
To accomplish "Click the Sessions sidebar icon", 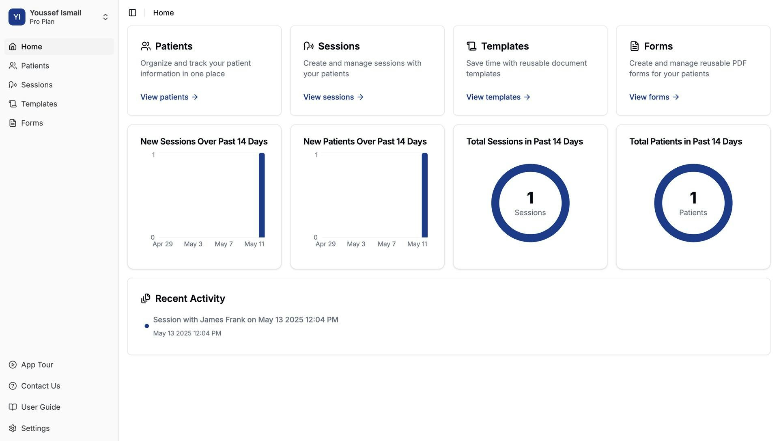I will [x=13, y=85].
